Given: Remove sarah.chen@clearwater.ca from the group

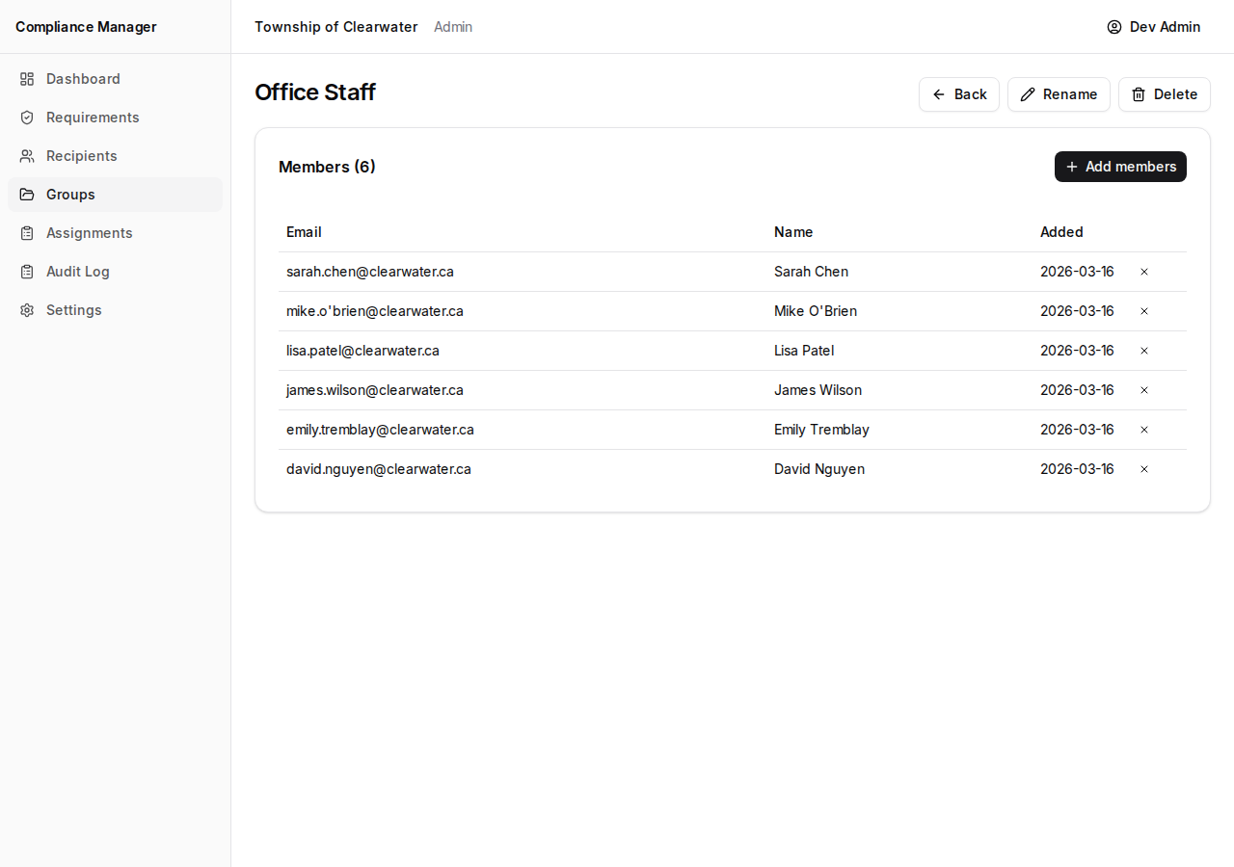Looking at the screenshot, I should (1144, 272).
